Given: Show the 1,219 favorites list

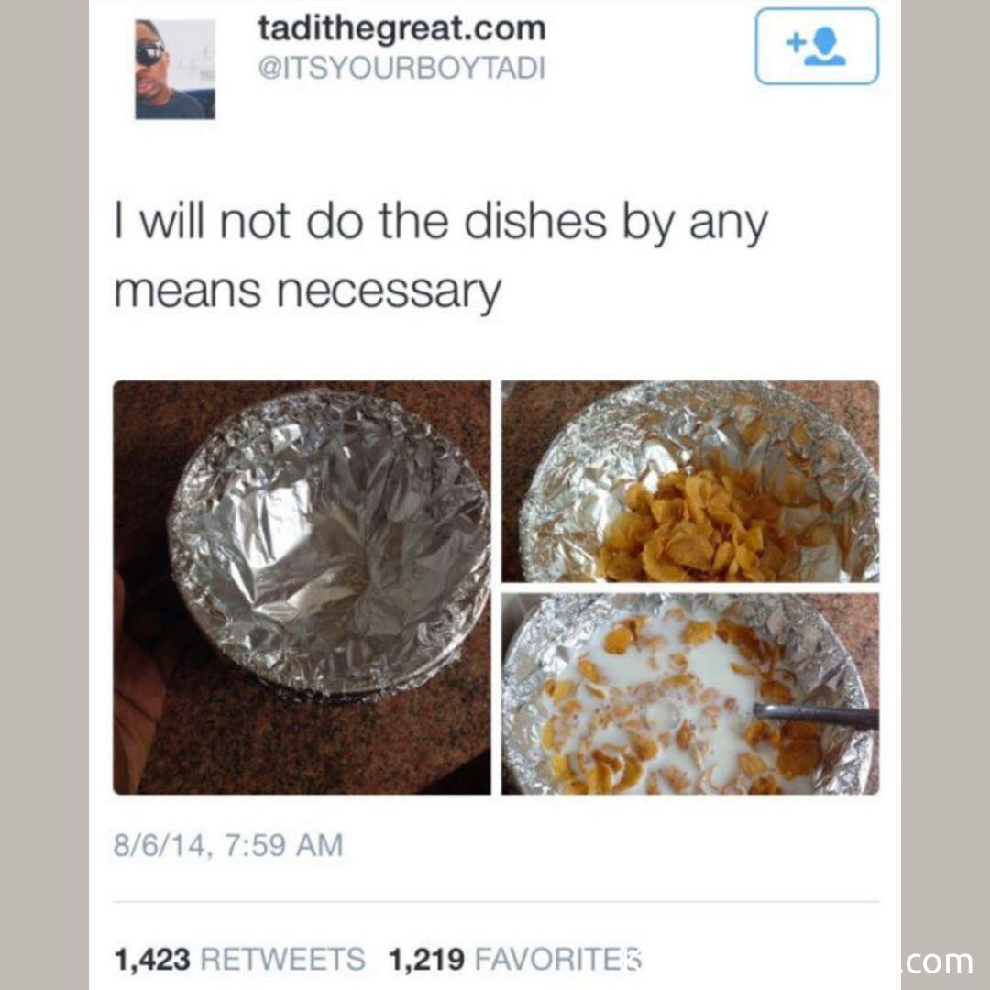Looking at the screenshot, I should [x=515, y=959].
